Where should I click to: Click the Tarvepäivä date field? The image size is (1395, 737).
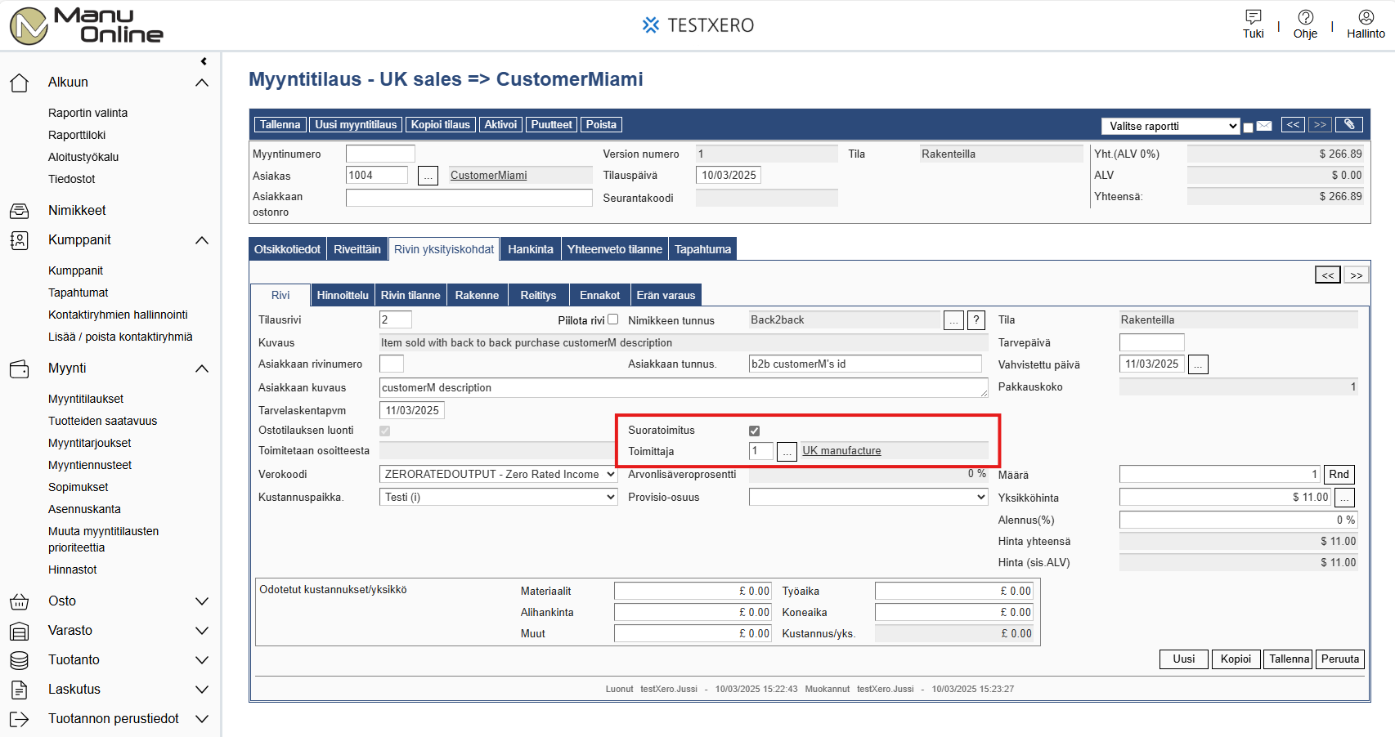[1151, 342]
